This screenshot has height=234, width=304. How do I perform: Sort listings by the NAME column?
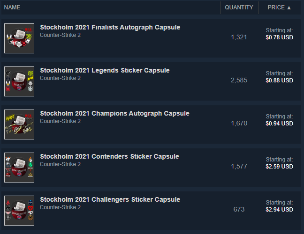click(12, 7)
